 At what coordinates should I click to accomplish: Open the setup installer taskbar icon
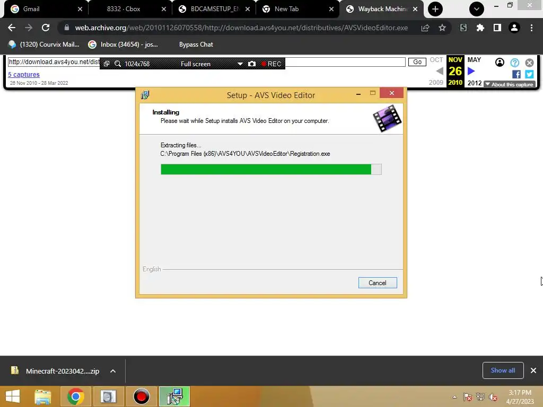(174, 396)
